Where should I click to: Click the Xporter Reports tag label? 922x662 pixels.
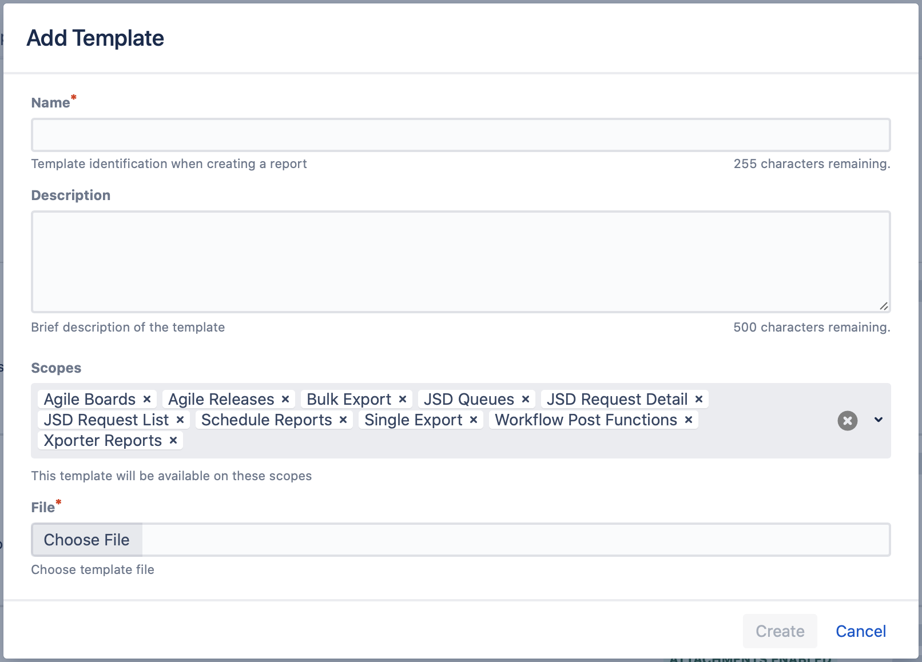[103, 440]
